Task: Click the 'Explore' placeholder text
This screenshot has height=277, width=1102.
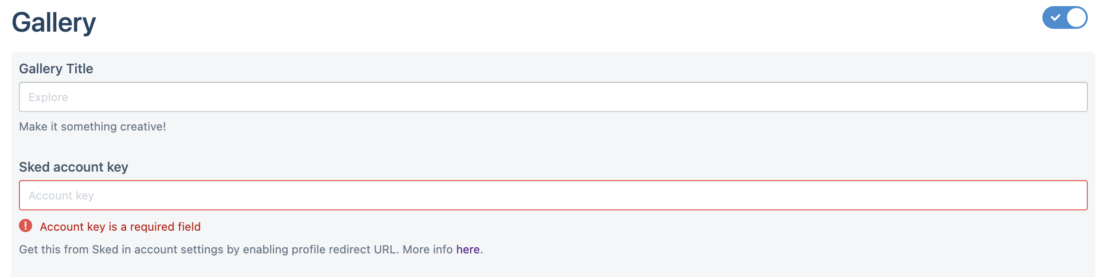Action: [x=48, y=97]
